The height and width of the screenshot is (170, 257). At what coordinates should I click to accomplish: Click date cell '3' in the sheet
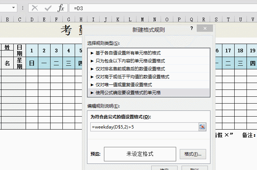pyautogui.click(x=56, y=51)
